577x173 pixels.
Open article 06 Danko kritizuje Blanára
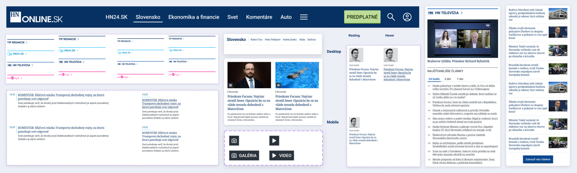coord(462,128)
